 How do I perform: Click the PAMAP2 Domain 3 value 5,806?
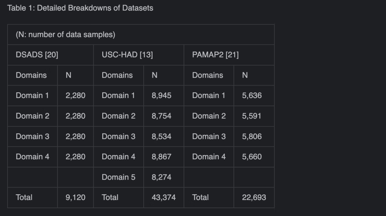(x=252, y=137)
